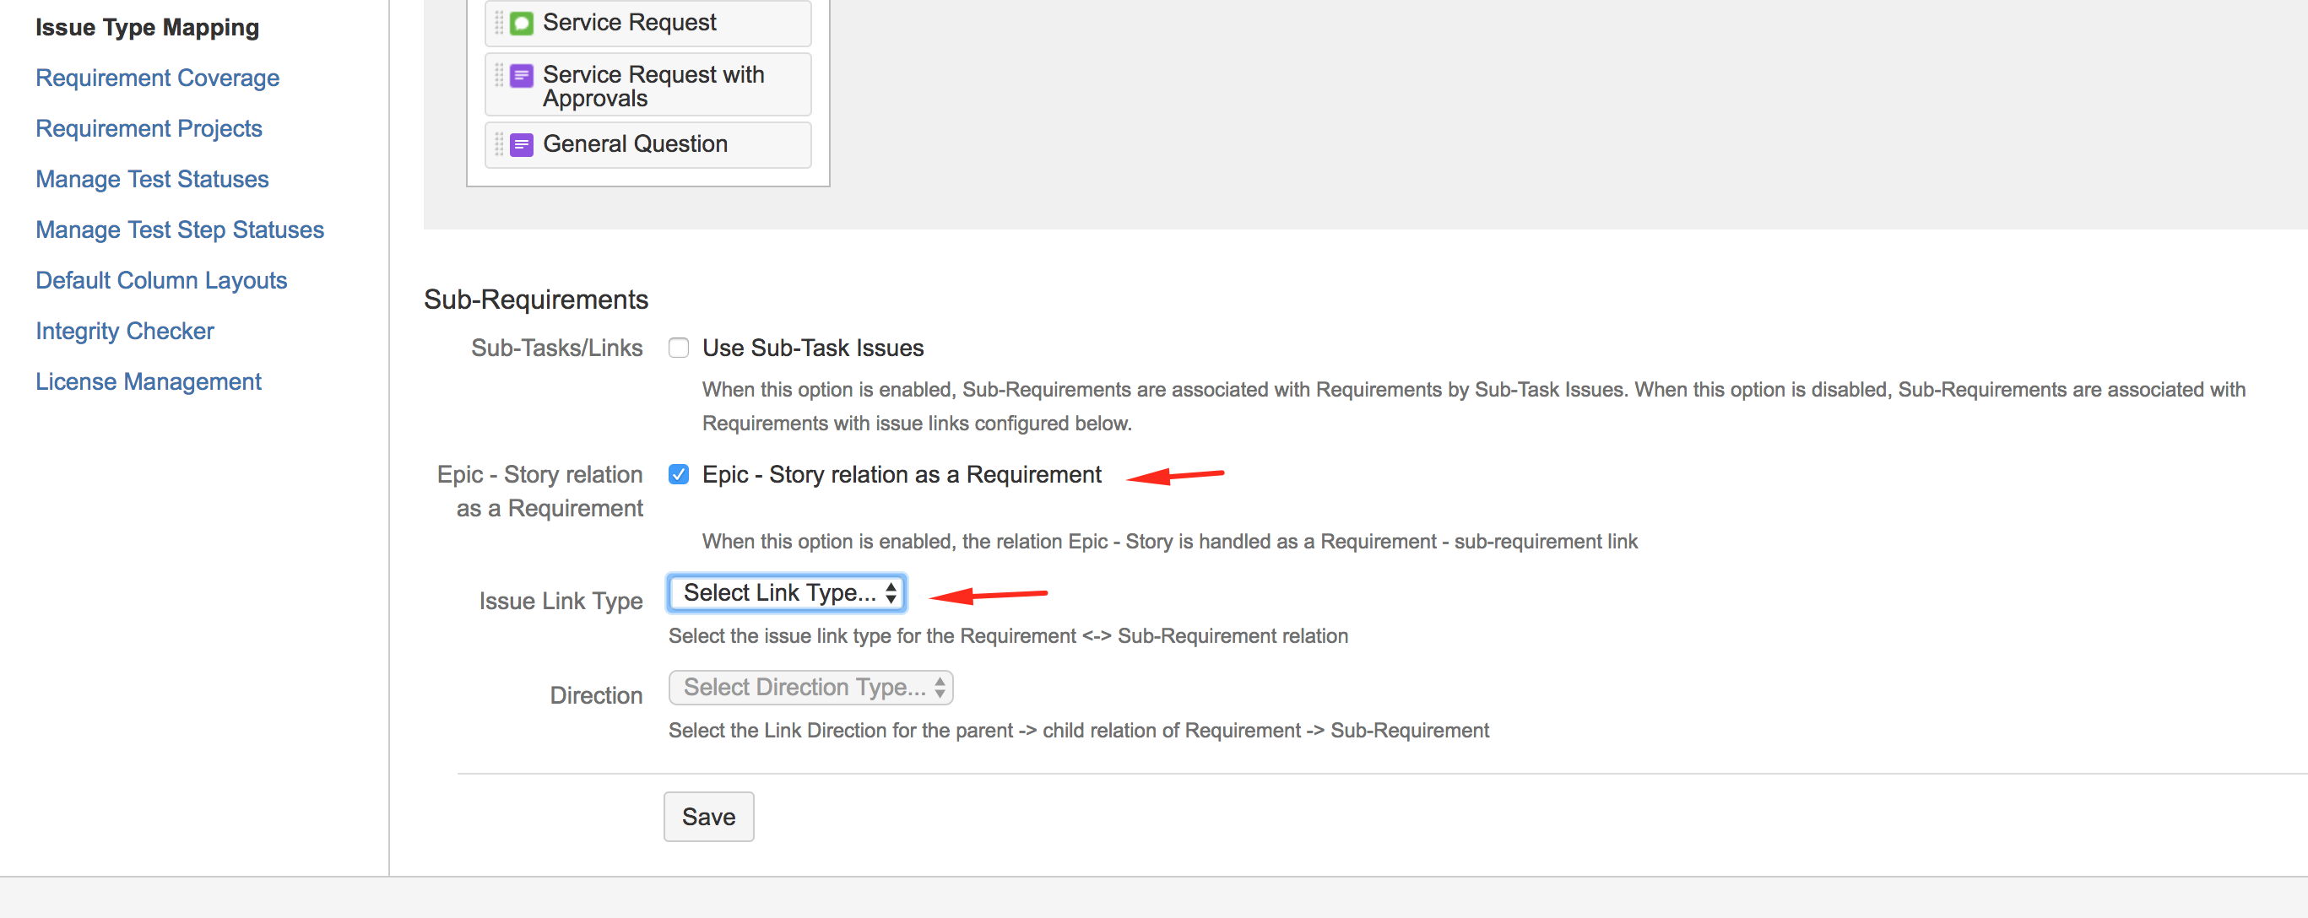Click purple Service Request with Approvals icon

(522, 76)
